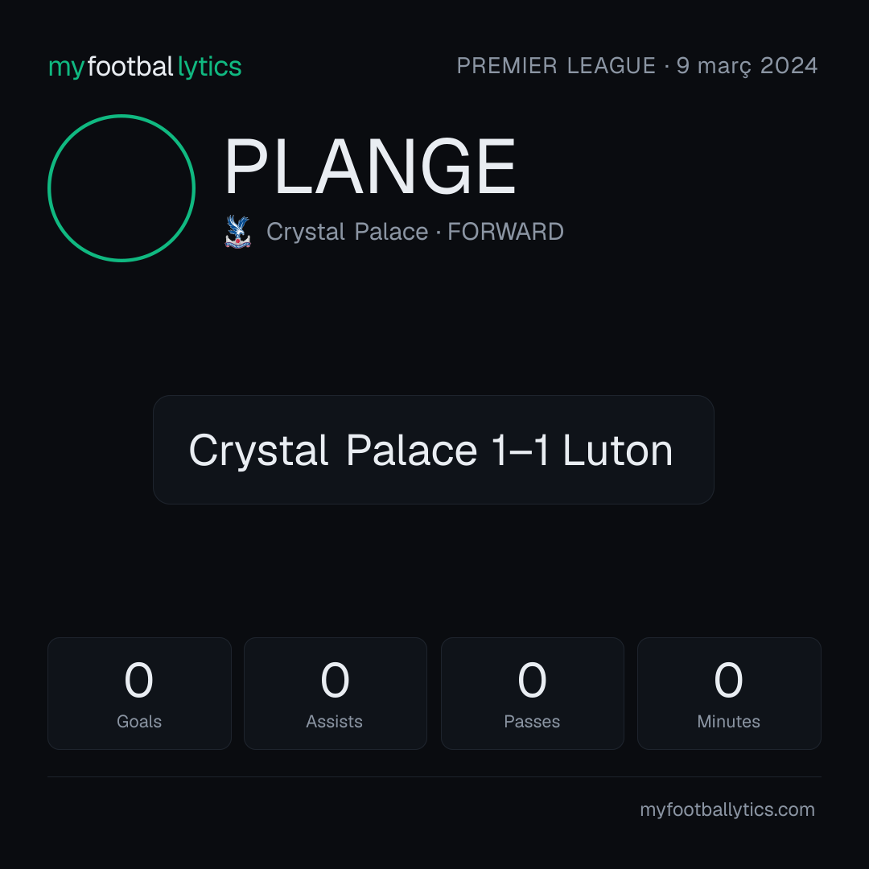Image resolution: width=869 pixels, height=869 pixels.
Task: Click the Crystal Palace eagle crest icon
Action: (237, 232)
